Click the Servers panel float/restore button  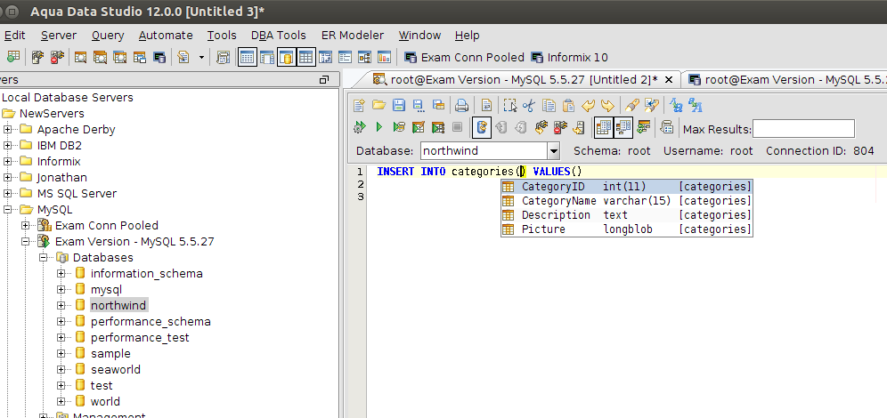[x=324, y=80]
